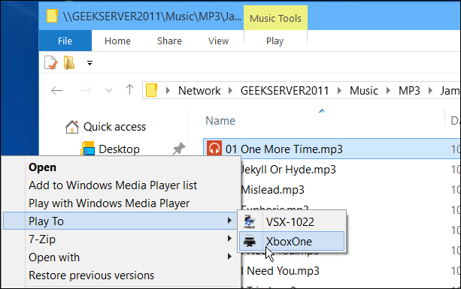Go back with the Back arrow

click(x=56, y=90)
